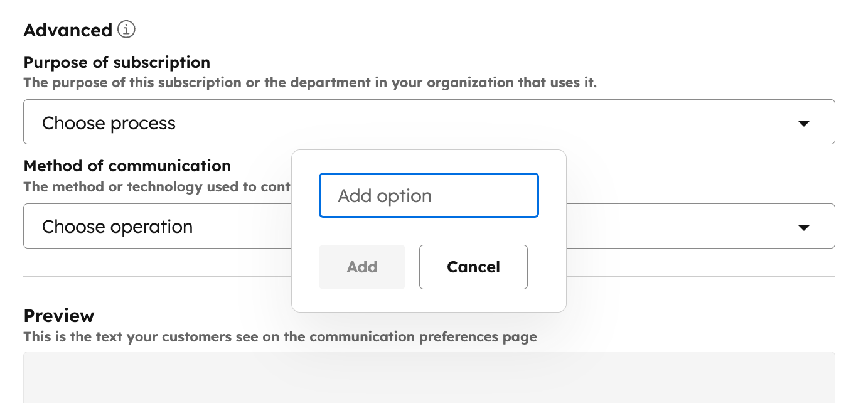Click blank area below Add button in popup

[x=361, y=300]
